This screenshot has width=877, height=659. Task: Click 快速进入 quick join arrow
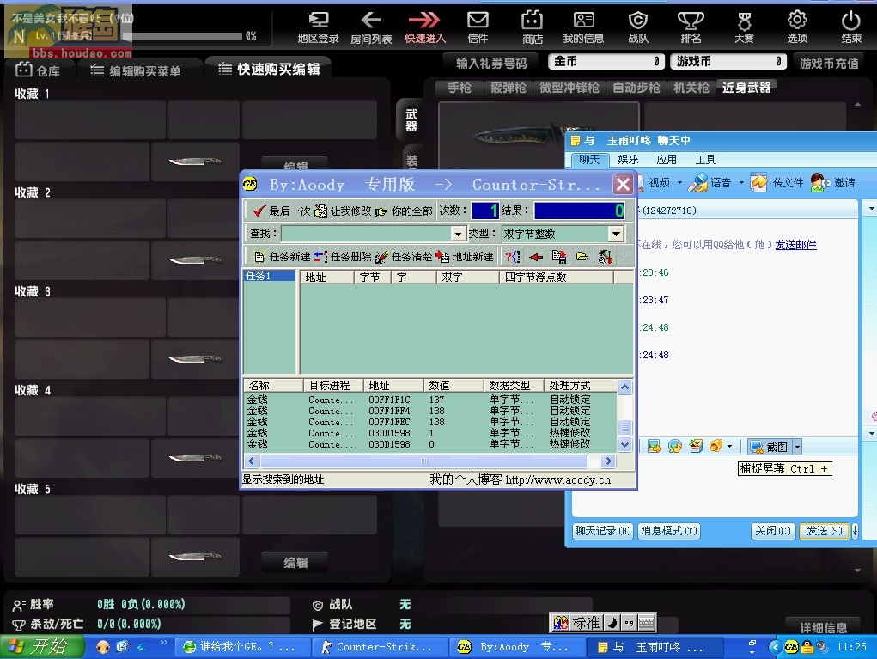tap(425, 27)
